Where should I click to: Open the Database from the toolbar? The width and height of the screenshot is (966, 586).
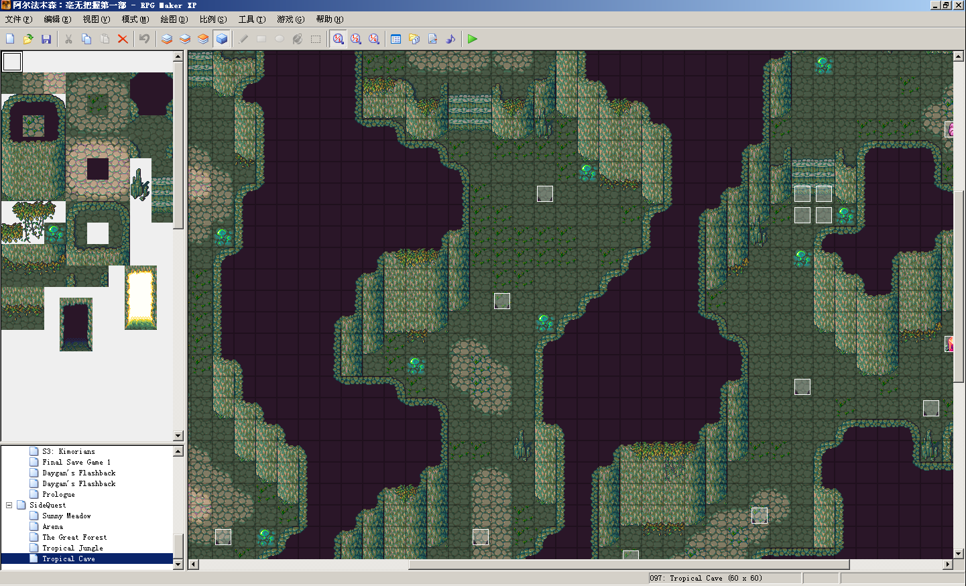396,39
